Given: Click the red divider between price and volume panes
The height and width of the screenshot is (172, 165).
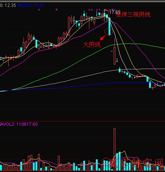Looking at the screenshot, I should tap(82, 121).
